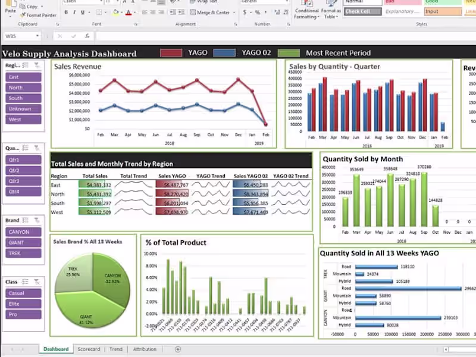The width and height of the screenshot is (476, 357).
Task: Toggle Bold formatting
Action: click(66, 12)
